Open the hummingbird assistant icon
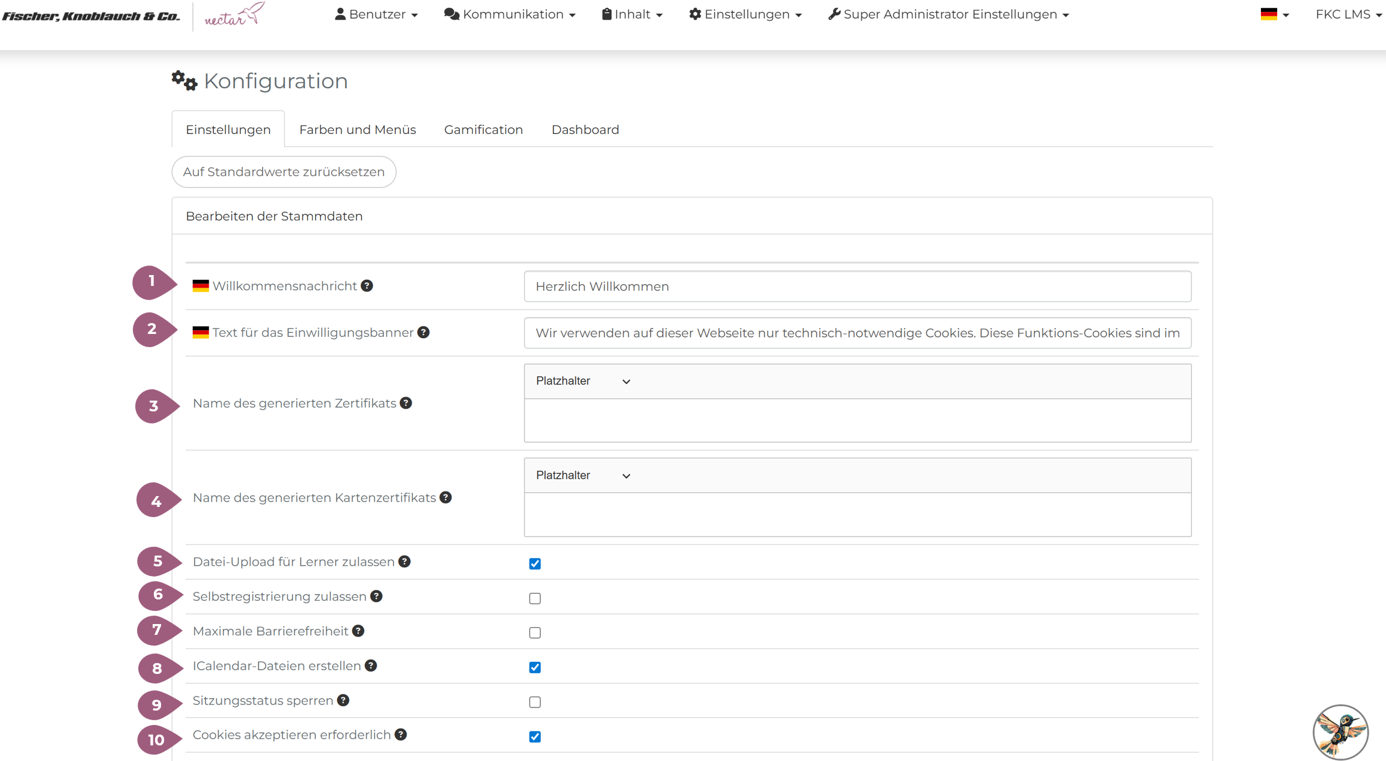1386x761 pixels. [x=1340, y=732]
